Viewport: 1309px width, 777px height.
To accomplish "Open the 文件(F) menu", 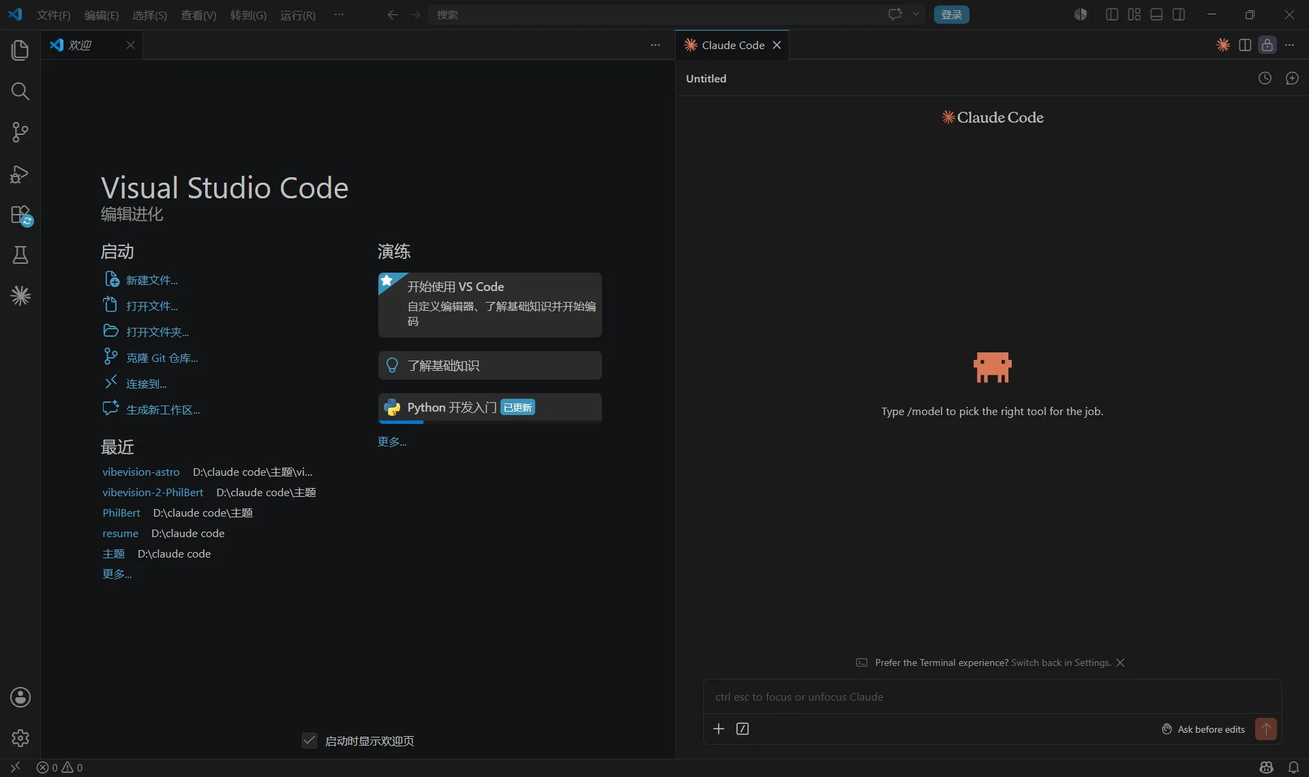I will [x=53, y=15].
